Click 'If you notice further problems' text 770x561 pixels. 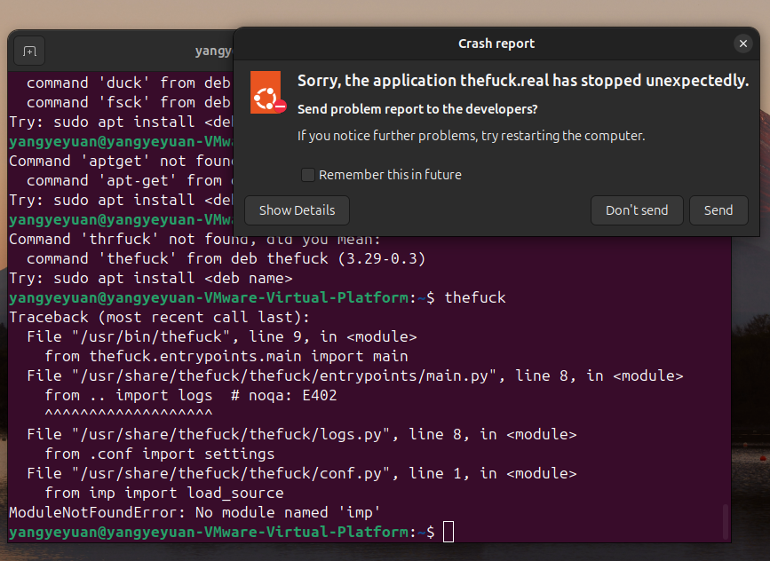[471, 136]
